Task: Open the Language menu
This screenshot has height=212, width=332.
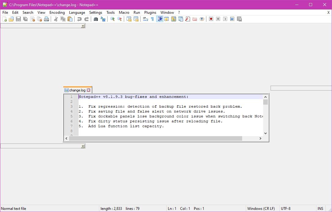Action: pos(77,13)
